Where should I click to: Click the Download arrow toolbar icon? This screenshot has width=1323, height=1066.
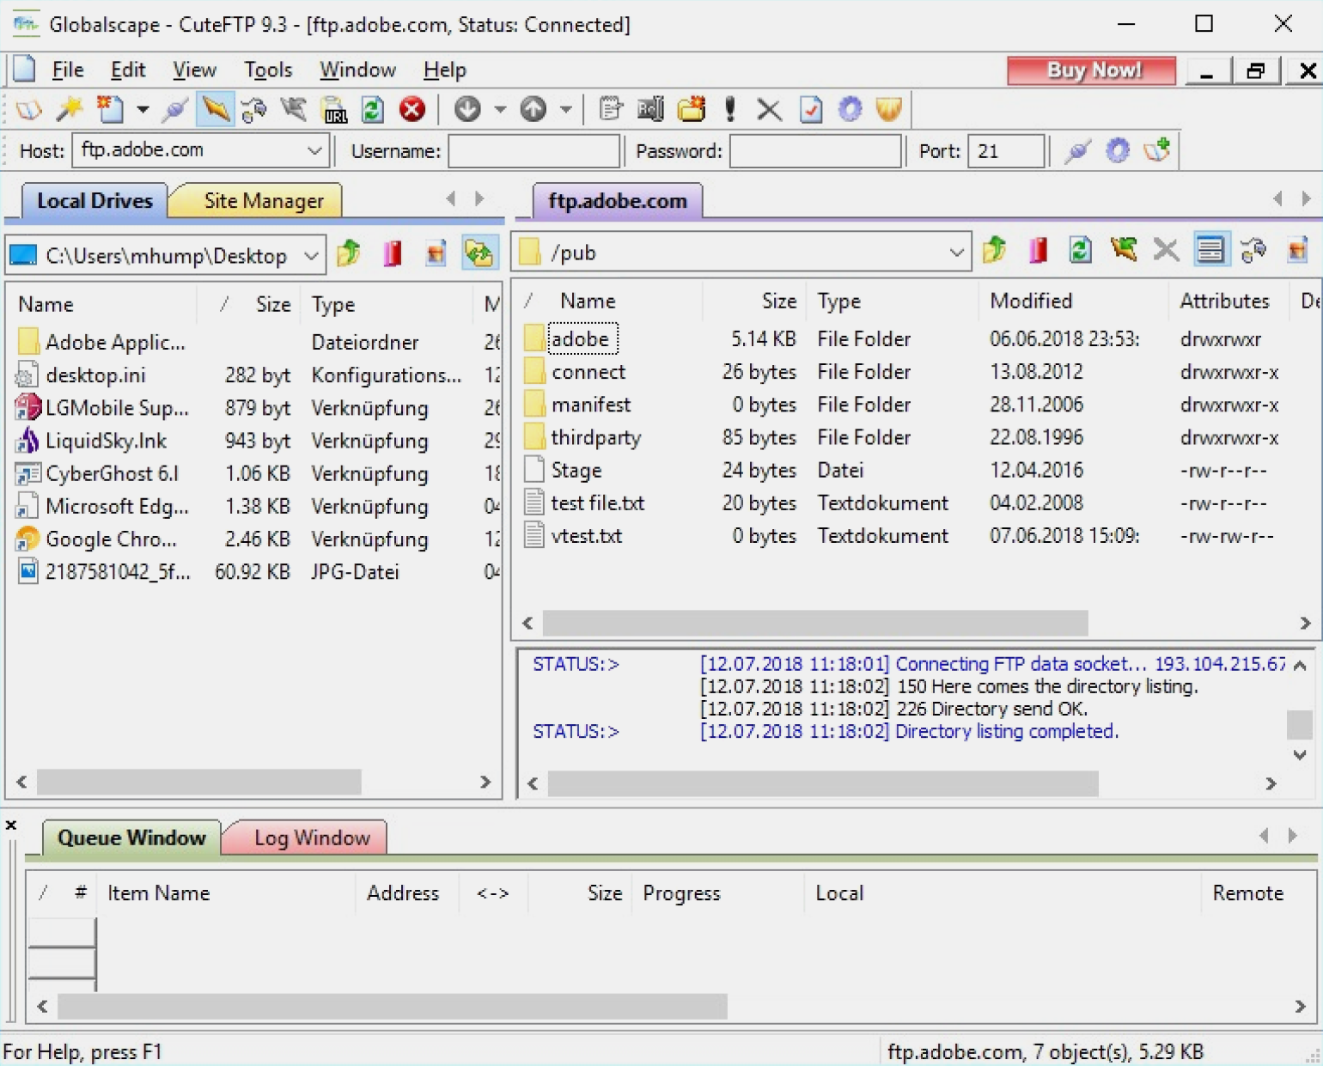(467, 110)
